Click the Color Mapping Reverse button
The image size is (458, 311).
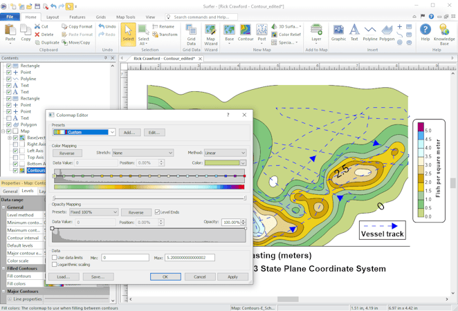(67, 153)
